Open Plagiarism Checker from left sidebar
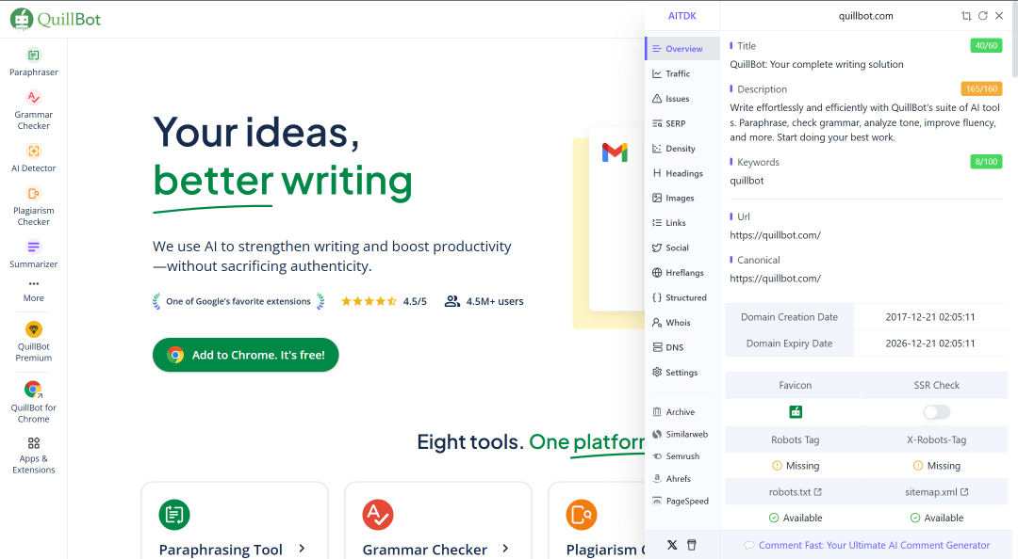The image size is (1018, 559). pos(34,206)
